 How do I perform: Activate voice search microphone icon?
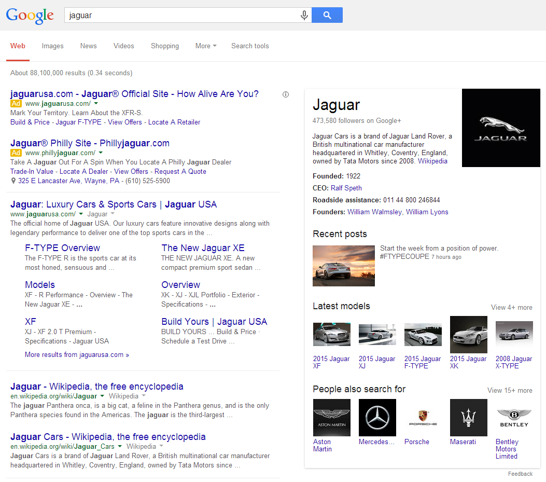tap(304, 16)
